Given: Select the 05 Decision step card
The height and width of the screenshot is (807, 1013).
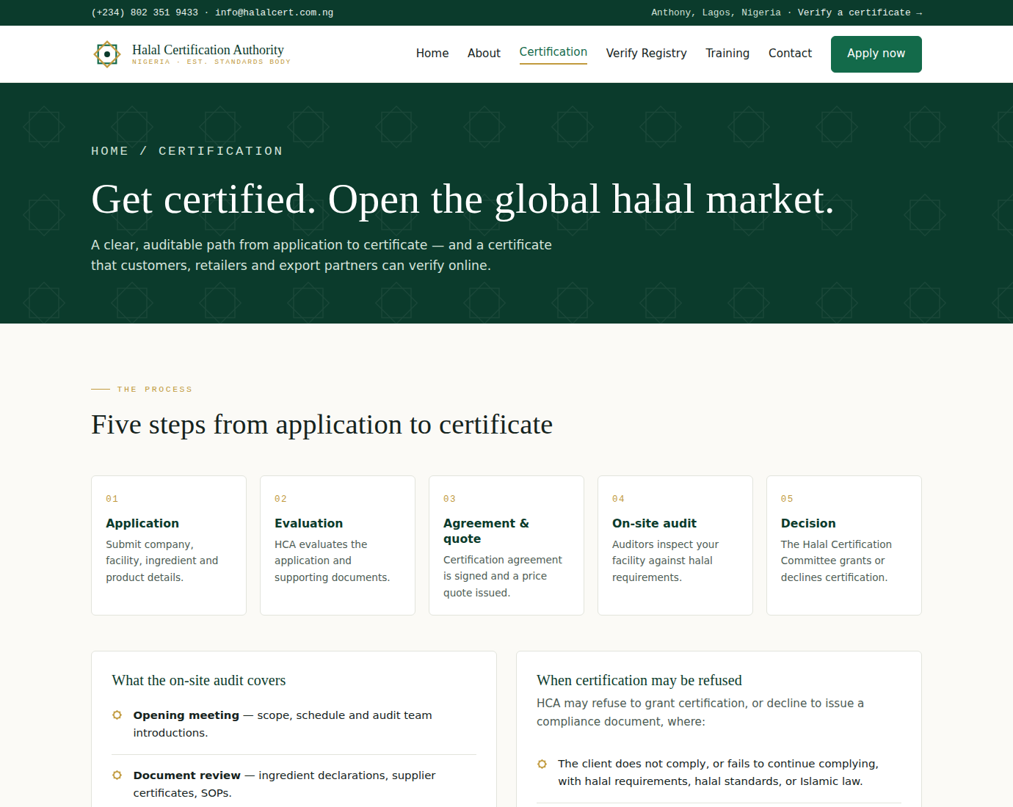Looking at the screenshot, I should tap(844, 545).
